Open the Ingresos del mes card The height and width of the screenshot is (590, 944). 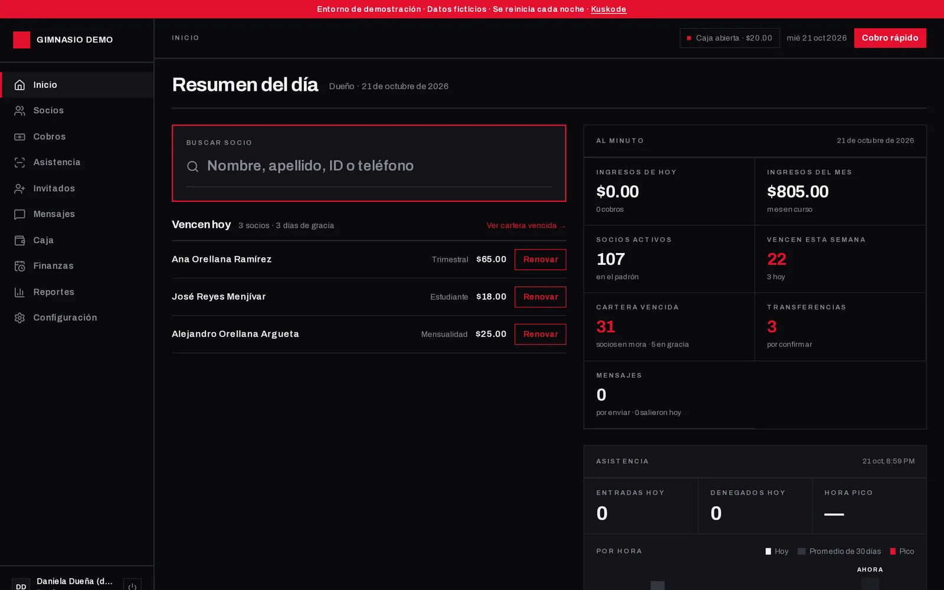click(x=840, y=191)
